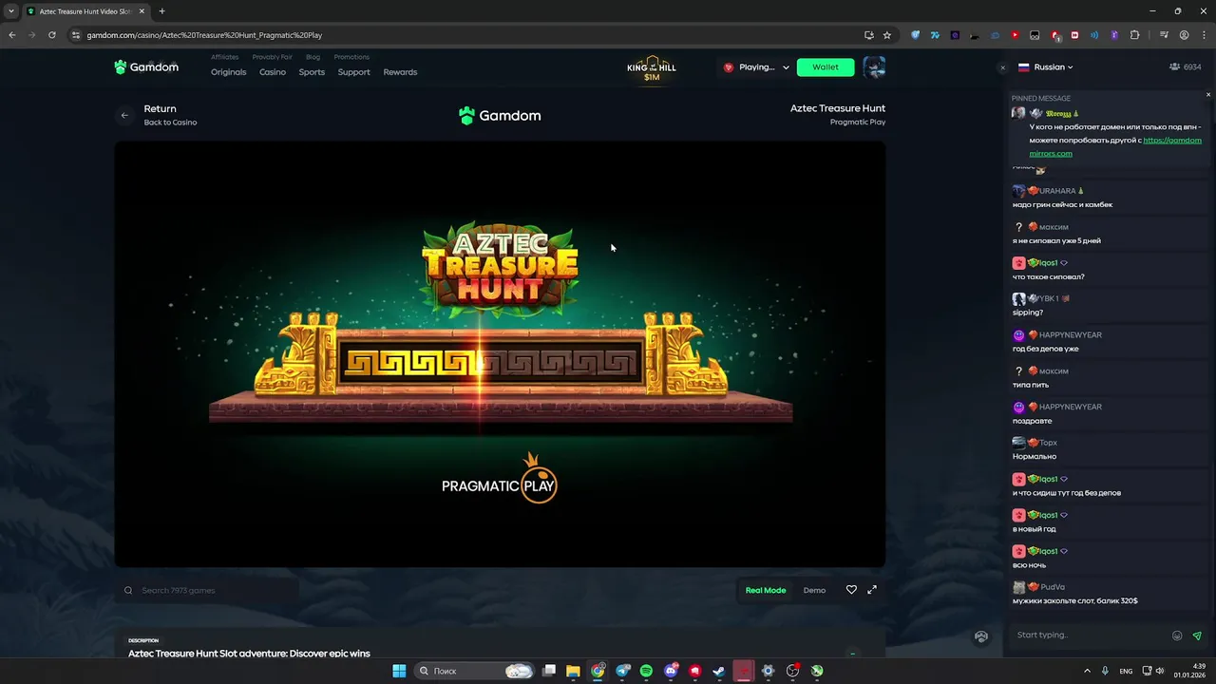Switch to Real Mode
Screen dimensions: 1216x684
766,590
